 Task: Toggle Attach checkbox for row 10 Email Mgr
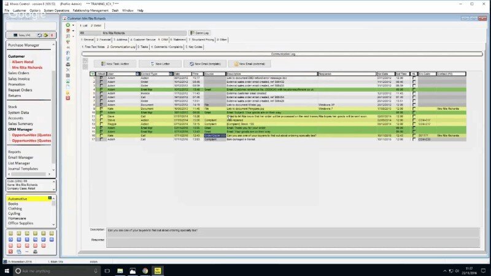[x=101, y=113]
